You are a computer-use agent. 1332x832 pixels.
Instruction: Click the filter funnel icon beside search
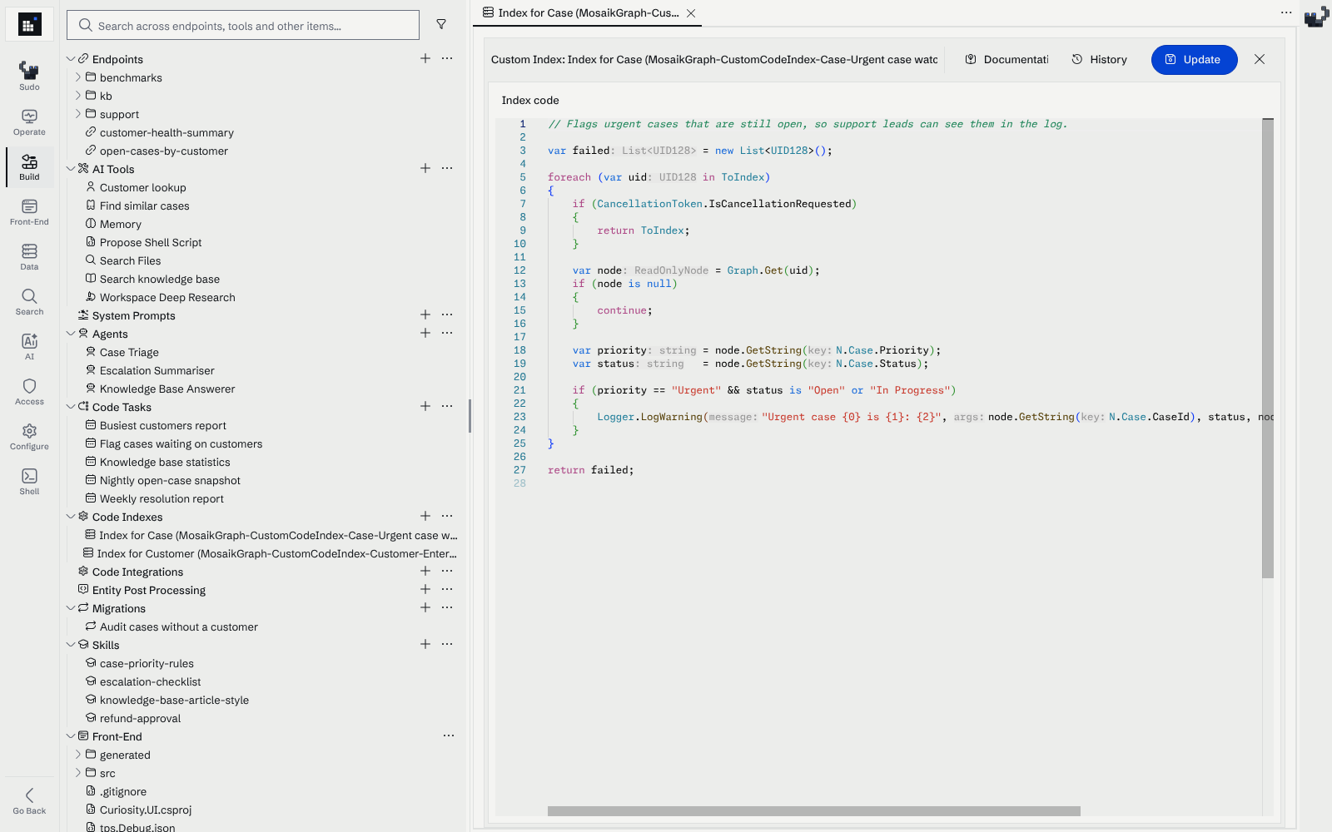point(441,25)
